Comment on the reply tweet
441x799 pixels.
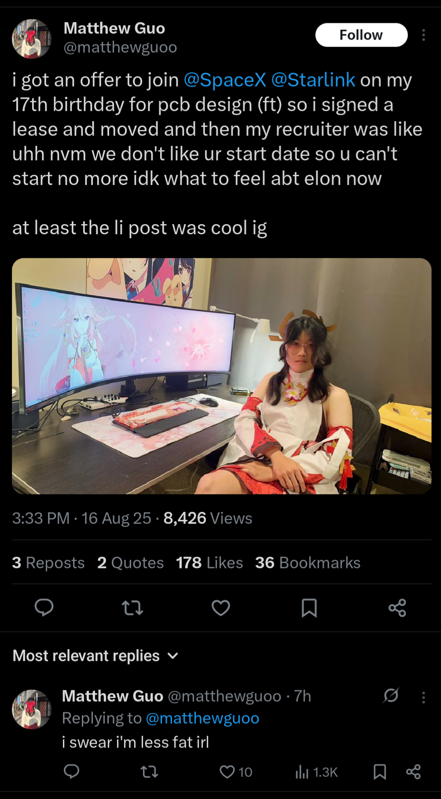pos(71,771)
